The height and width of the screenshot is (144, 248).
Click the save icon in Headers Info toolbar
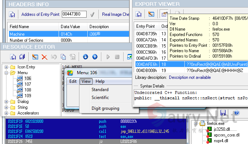pos(12,15)
